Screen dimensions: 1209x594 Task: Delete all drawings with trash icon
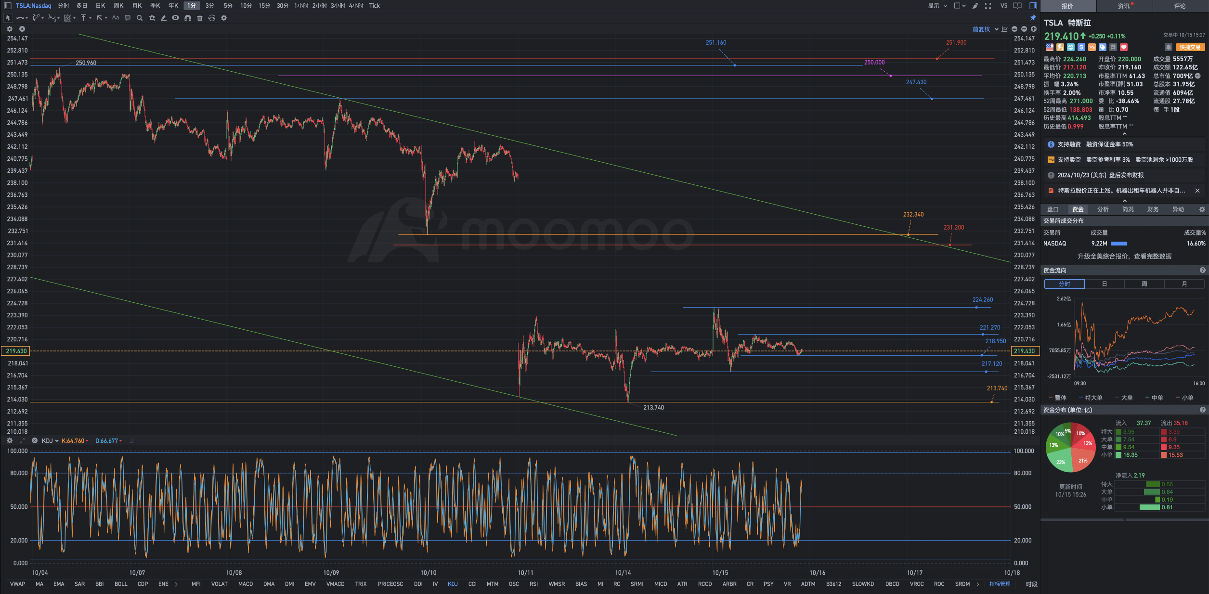tap(200, 18)
